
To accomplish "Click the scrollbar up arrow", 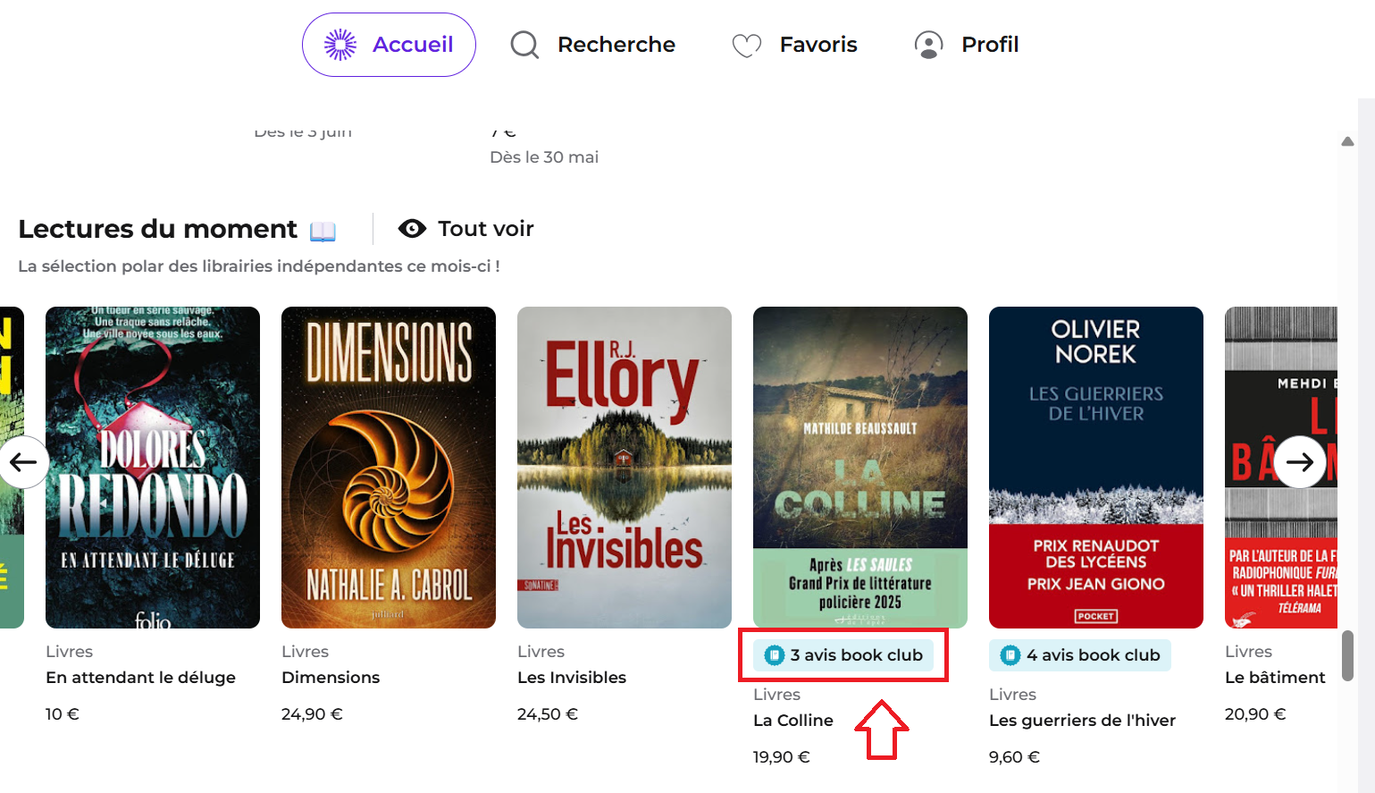I will (1347, 141).
